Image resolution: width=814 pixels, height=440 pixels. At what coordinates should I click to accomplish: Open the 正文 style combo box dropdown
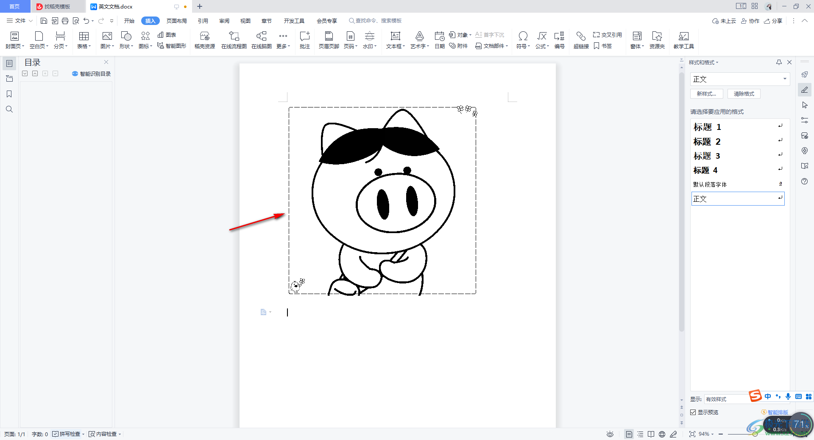tap(785, 79)
